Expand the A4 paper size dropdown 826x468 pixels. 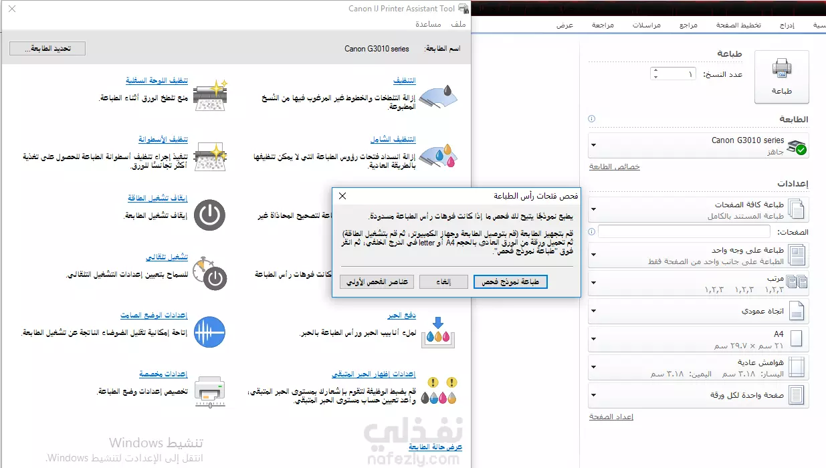pos(593,338)
